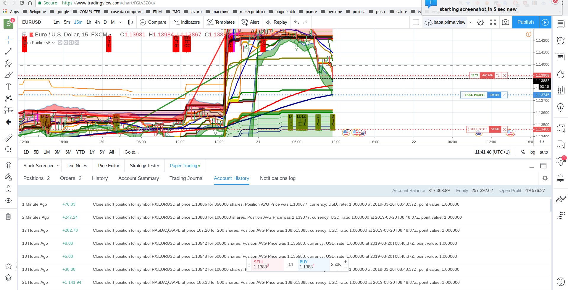Open favorites star in left toolbar

[8, 266]
